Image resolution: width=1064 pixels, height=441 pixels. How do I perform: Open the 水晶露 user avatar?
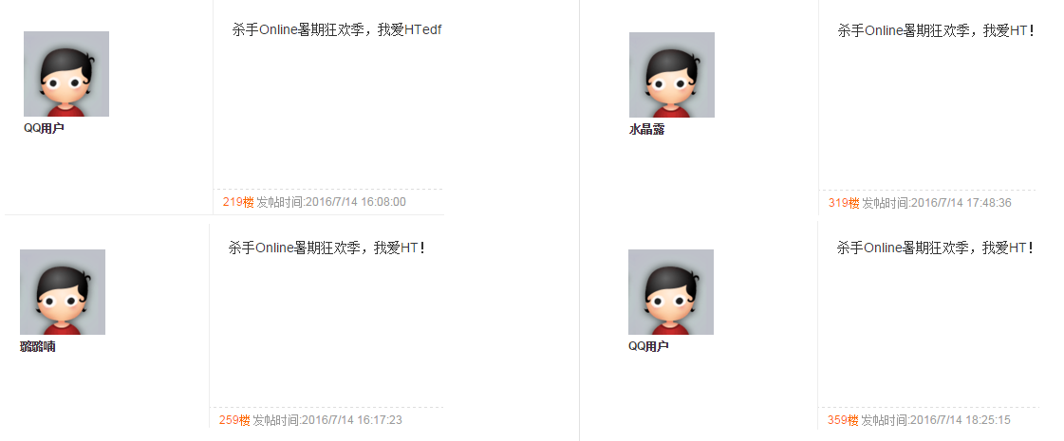click(x=672, y=75)
